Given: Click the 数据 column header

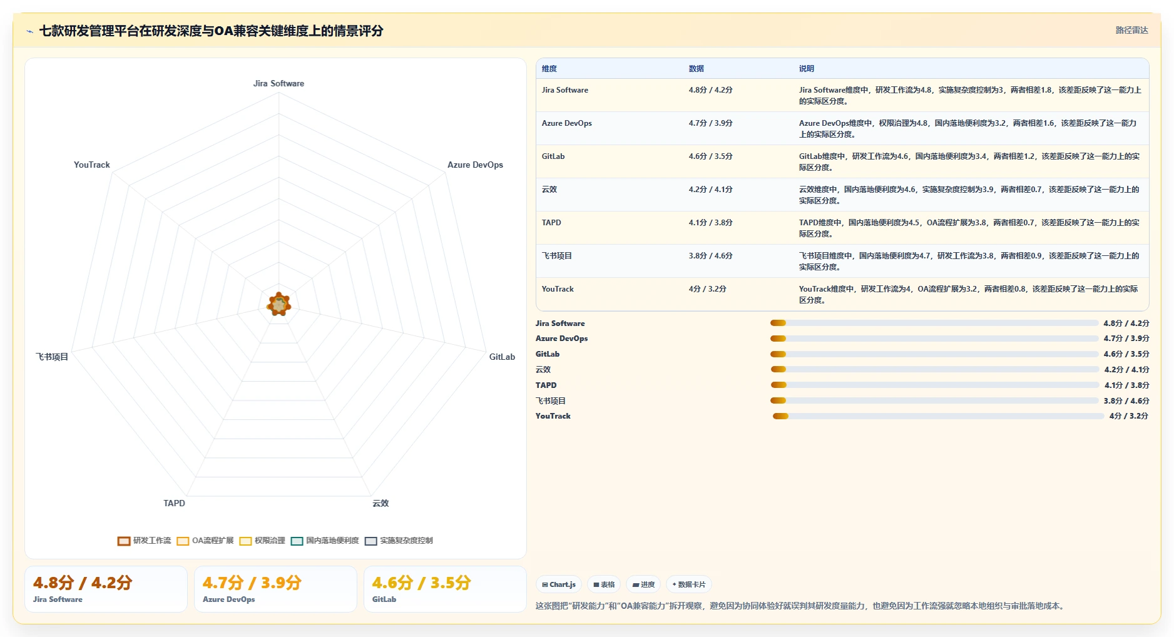Looking at the screenshot, I should click(x=697, y=69).
